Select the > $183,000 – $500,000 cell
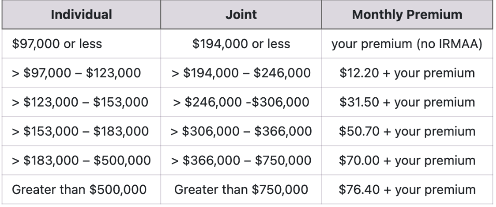496x207 pixels. pyautogui.click(x=81, y=160)
